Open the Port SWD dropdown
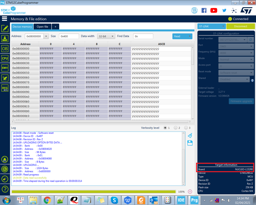The image size is (256, 205). pos(236,46)
